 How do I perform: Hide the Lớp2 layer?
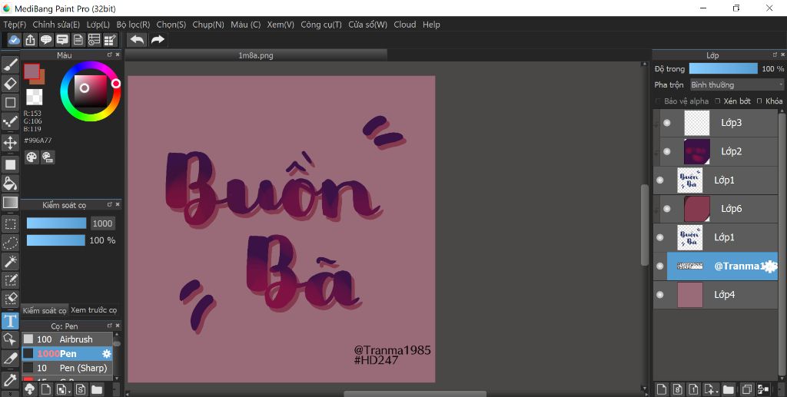pos(666,151)
